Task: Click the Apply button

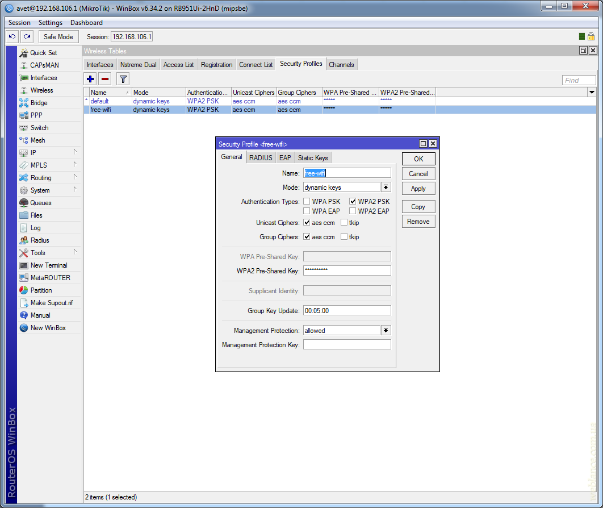Action: pyautogui.click(x=418, y=189)
